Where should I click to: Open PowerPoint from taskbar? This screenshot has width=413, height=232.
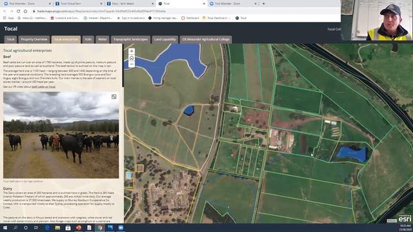point(79,227)
